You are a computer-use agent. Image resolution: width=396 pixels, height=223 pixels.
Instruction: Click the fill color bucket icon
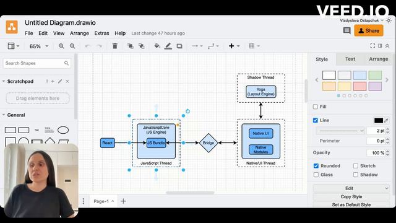click(157, 46)
